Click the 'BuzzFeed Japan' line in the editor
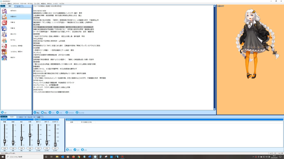Image resolution: width=284 pixels, height=159 pixels. (x=39, y=76)
